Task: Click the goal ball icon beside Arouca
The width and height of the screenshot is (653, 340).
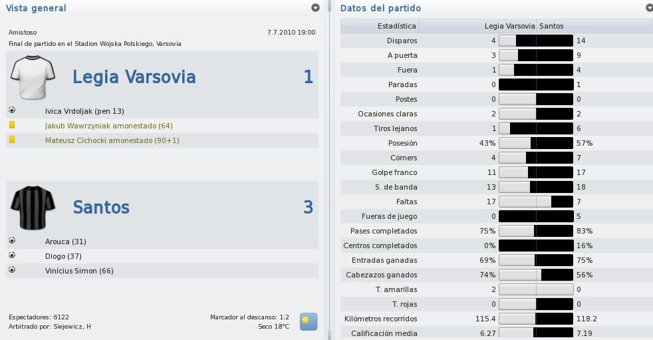Action: pos(12,240)
